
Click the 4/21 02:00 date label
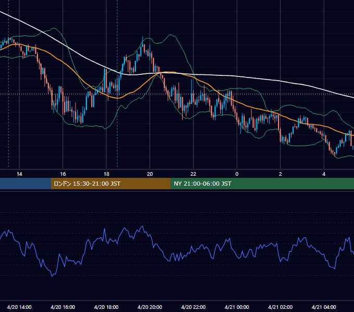coord(280,307)
